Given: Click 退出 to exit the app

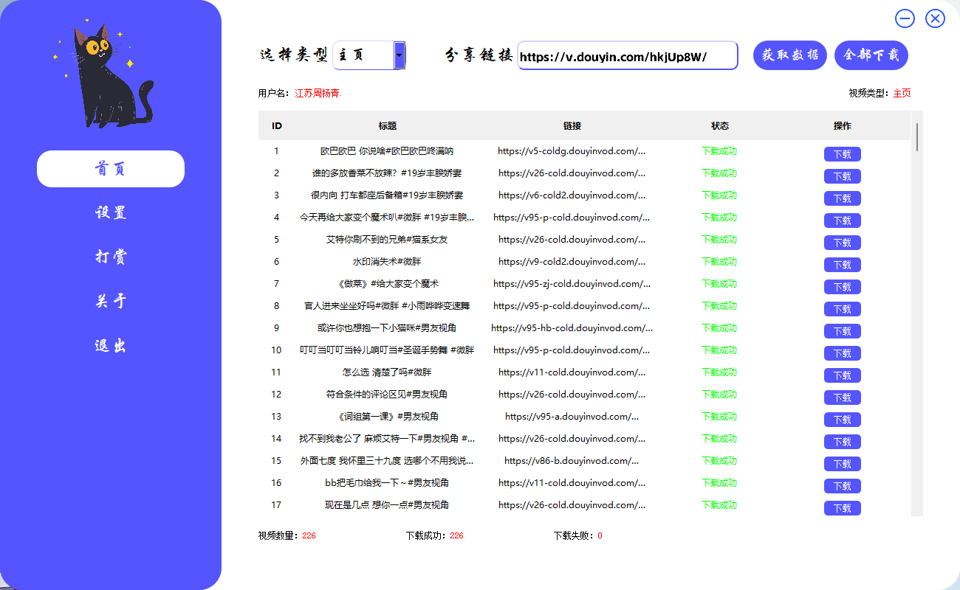Looking at the screenshot, I should 110,345.
